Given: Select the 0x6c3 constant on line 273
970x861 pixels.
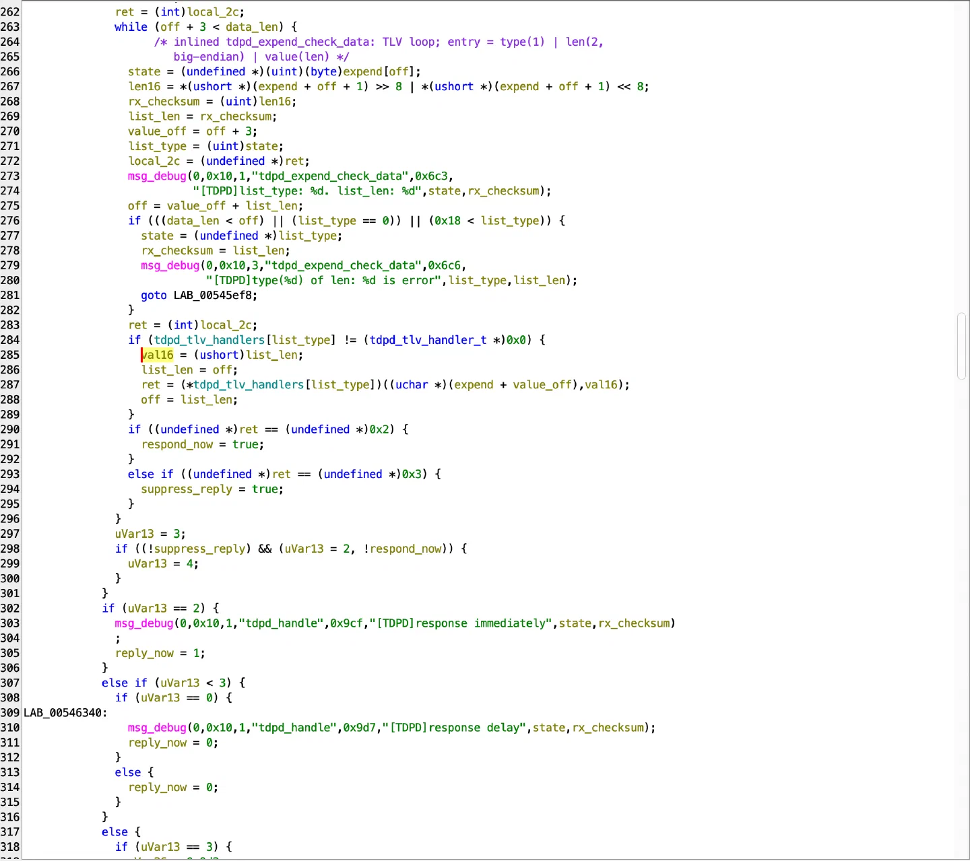Looking at the screenshot, I should tap(431, 176).
